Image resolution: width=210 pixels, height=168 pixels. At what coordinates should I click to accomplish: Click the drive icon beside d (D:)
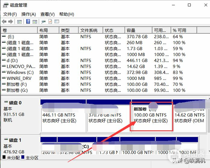(x=4, y=60)
